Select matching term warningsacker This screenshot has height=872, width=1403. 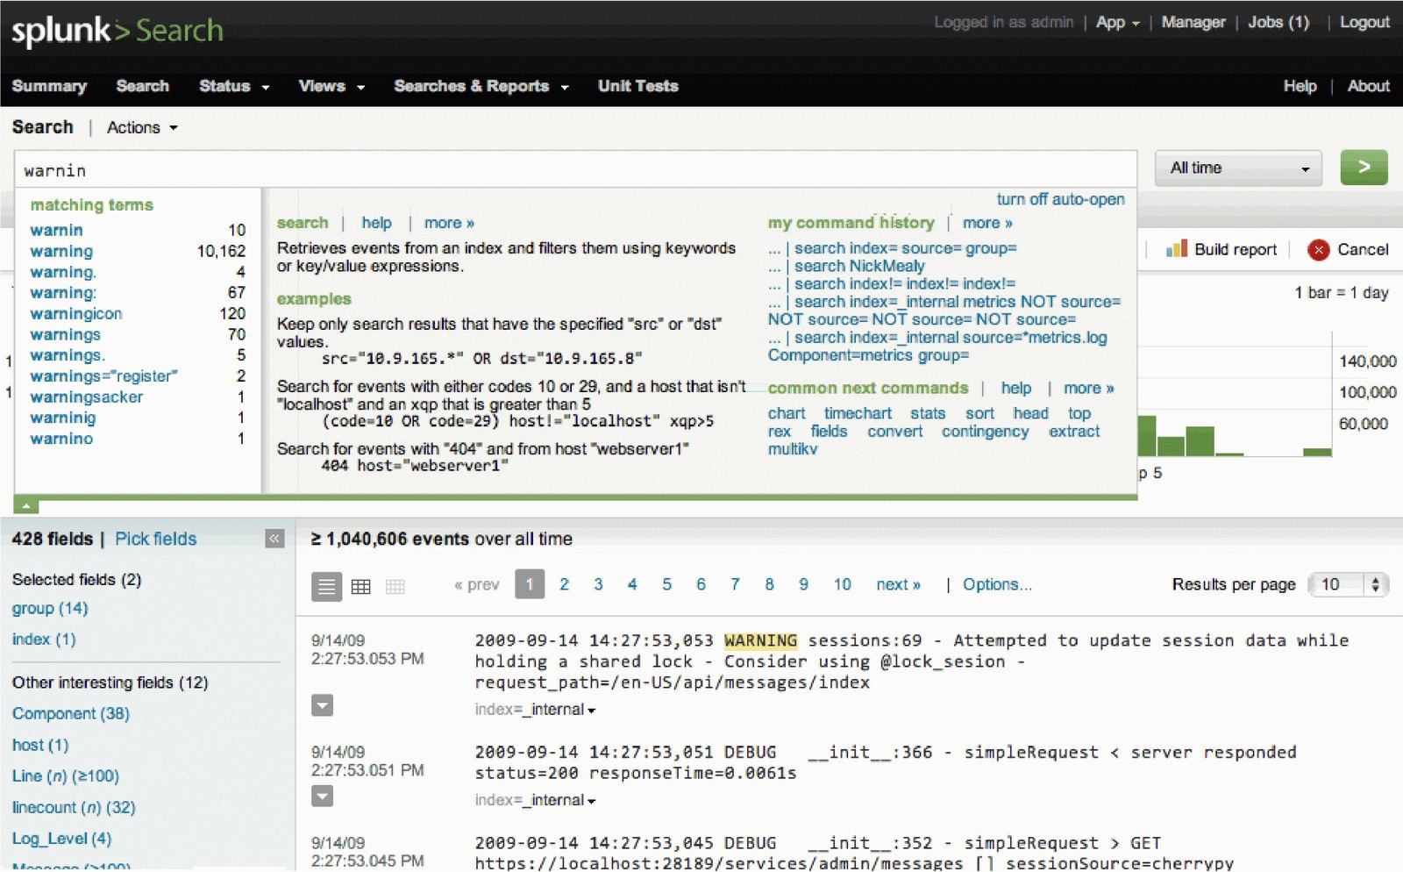86,397
